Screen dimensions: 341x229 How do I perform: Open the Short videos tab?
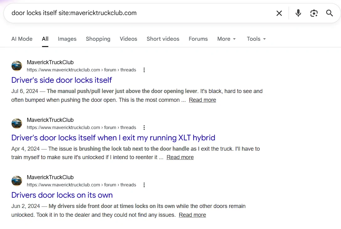coord(163,39)
